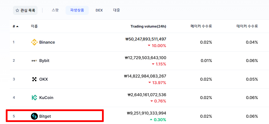Click the Bybit logo icon
Viewport: 269px width, 124px height.
coord(34,61)
